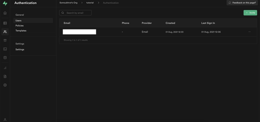Open the Reports bar chart icon
260x122 pixels.
point(5,68)
